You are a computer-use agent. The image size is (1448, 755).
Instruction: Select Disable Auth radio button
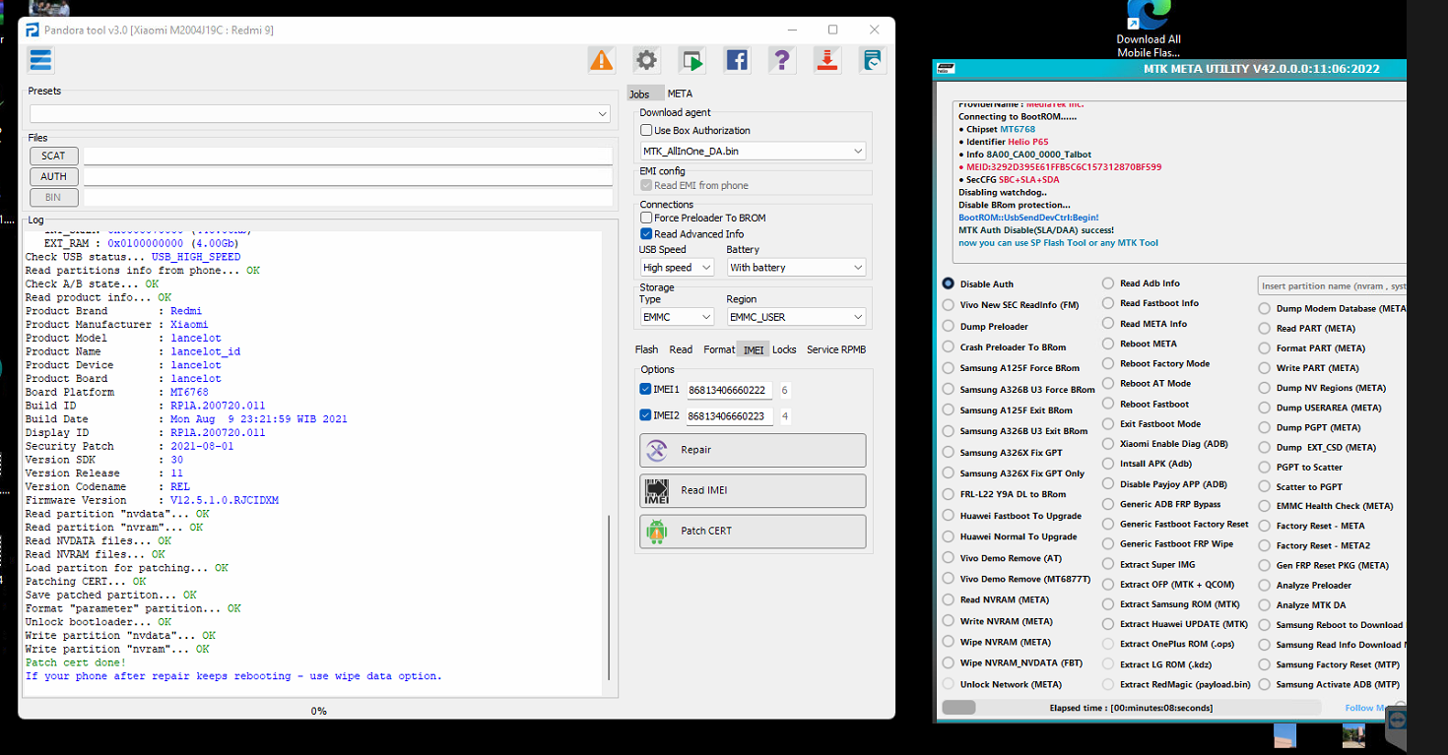(x=948, y=283)
